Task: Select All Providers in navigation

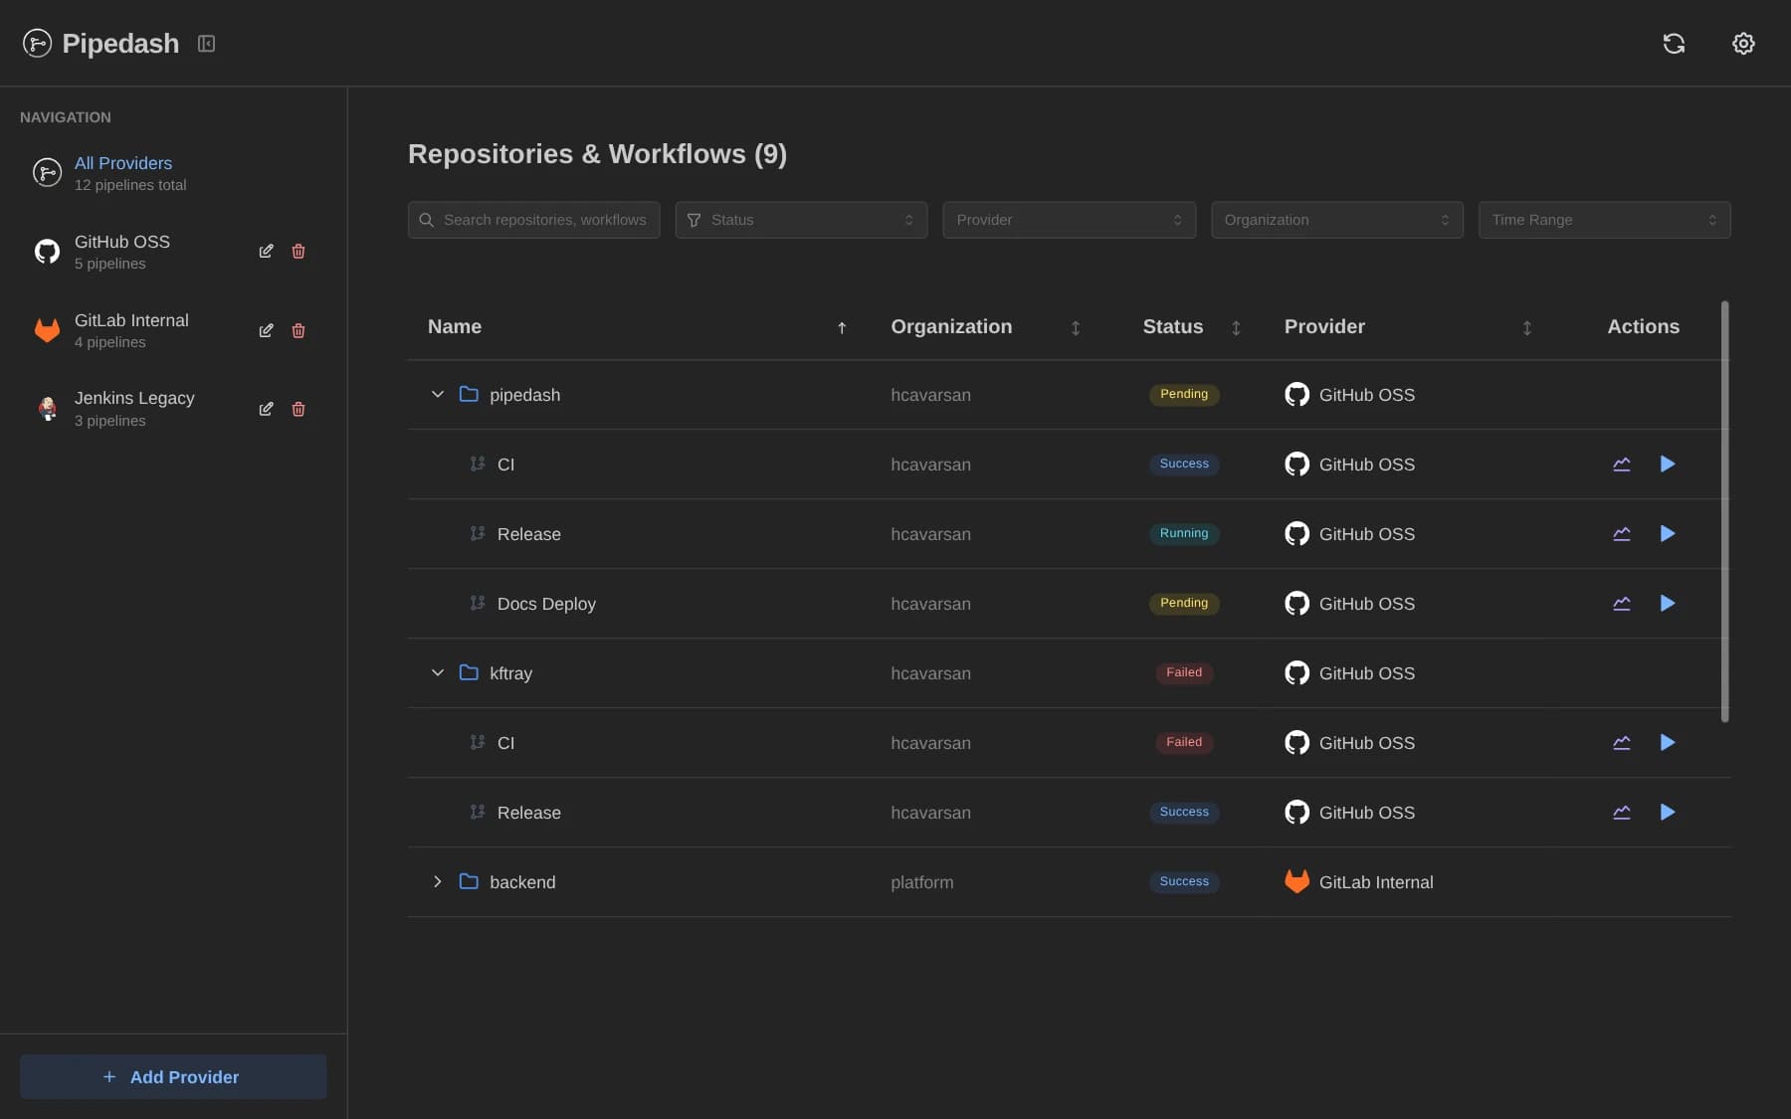Action: click(x=173, y=173)
